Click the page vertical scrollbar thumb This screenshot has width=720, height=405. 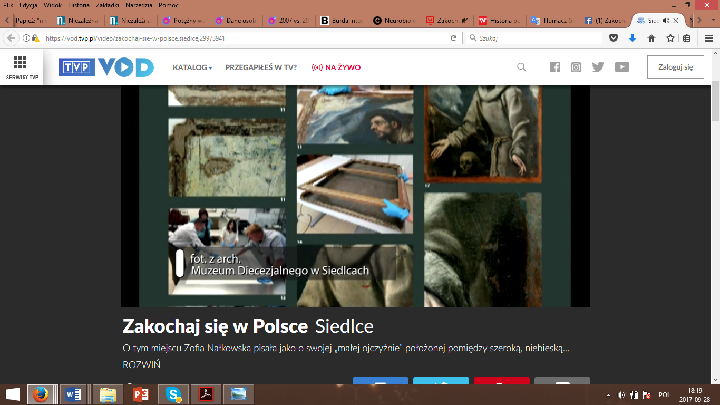716,100
